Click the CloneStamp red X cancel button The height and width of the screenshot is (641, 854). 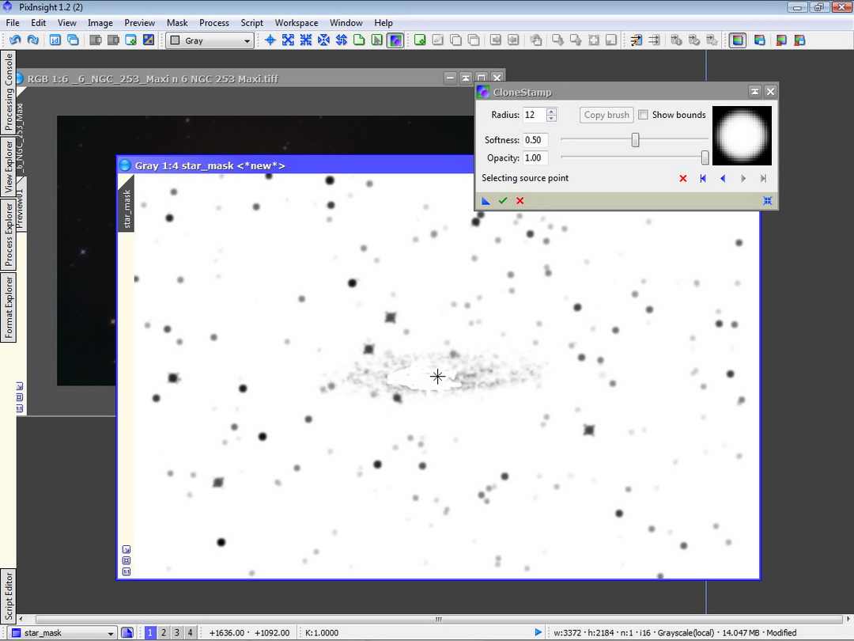[520, 200]
